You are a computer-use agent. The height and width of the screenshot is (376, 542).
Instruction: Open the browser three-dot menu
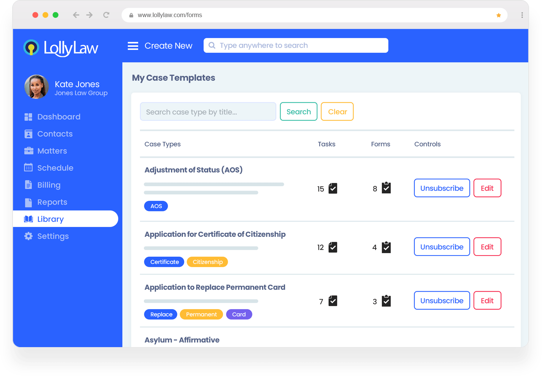click(x=522, y=15)
